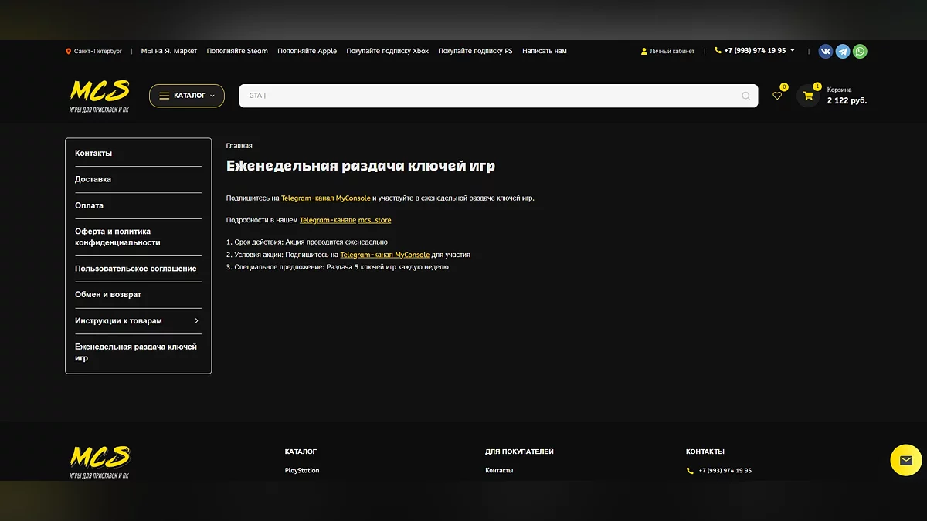Open Доставка in the sidebar menu
This screenshot has height=521, width=927.
(93, 179)
